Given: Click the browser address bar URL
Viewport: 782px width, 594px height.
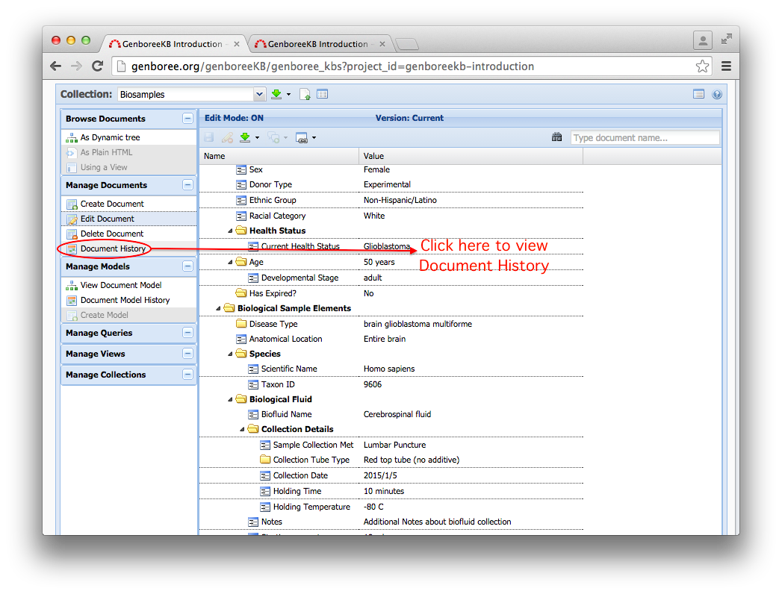Looking at the screenshot, I should click(332, 66).
